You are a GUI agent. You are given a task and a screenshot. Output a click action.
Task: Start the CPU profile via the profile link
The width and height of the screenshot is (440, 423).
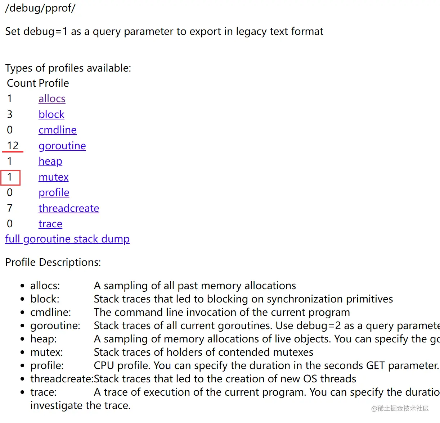coord(54,193)
